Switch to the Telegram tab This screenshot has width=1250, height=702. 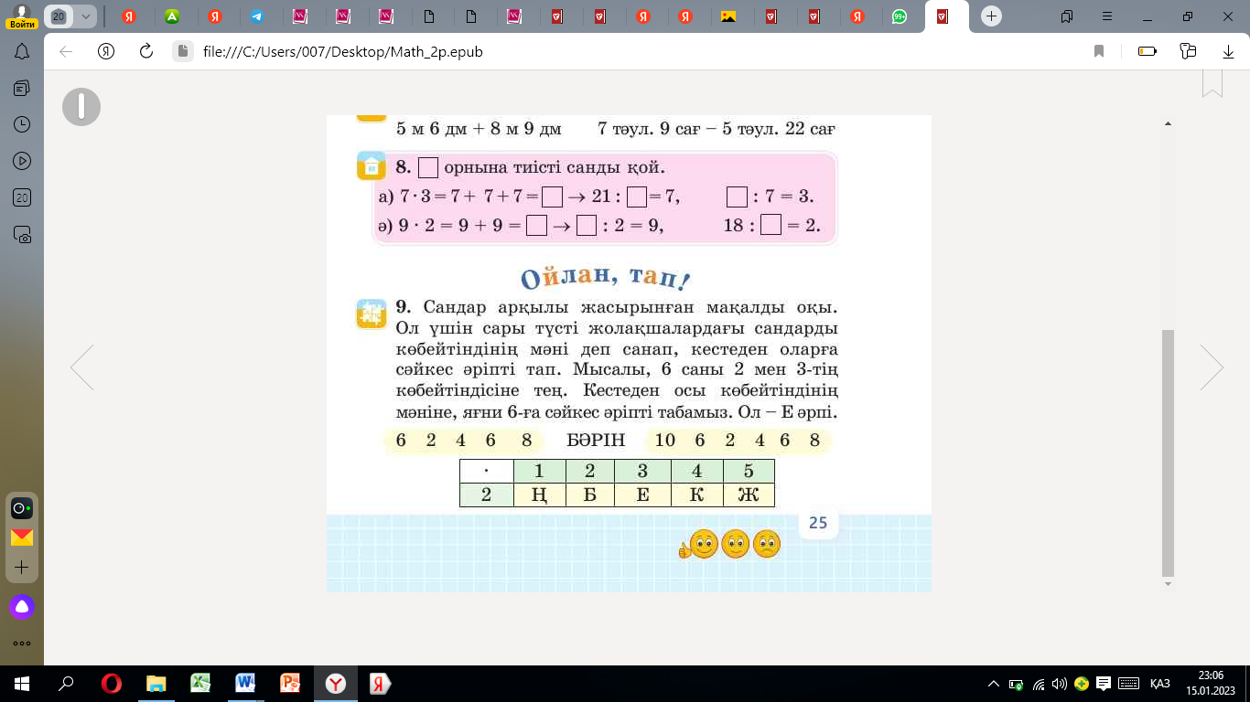pyautogui.click(x=257, y=16)
